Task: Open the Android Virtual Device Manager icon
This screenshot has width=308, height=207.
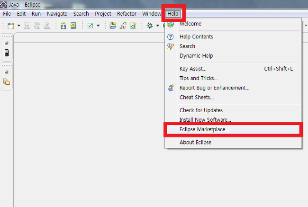Action: pyautogui.click(x=73, y=26)
